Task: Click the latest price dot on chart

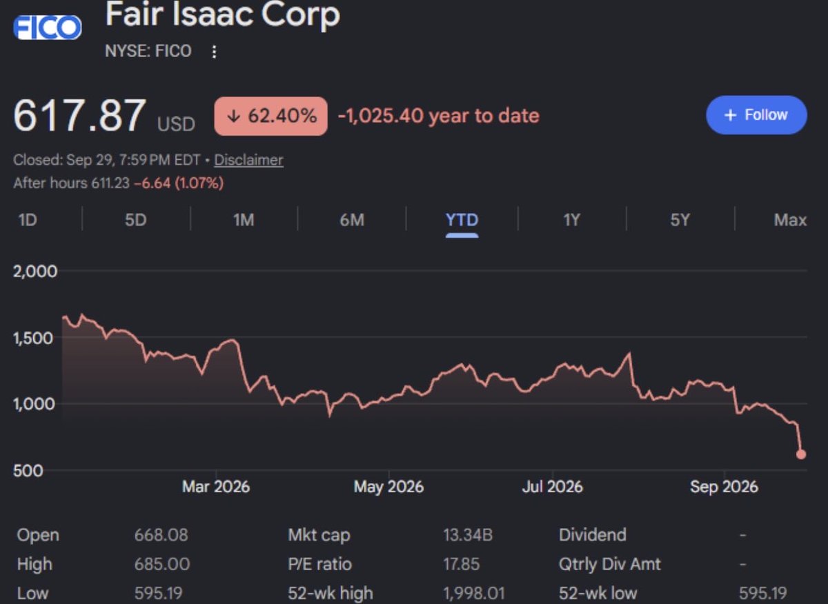Action: pyautogui.click(x=801, y=454)
